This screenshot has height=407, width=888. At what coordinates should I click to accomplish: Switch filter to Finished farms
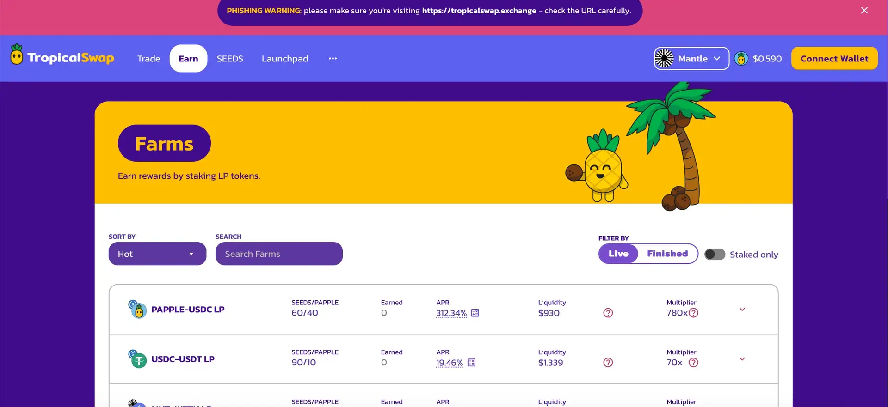667,254
